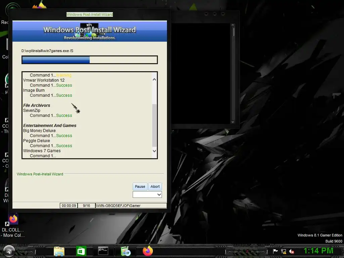Select 'Vmwar Workstation 12' log entry
Screen dimensions: 344x258
(x=44, y=80)
